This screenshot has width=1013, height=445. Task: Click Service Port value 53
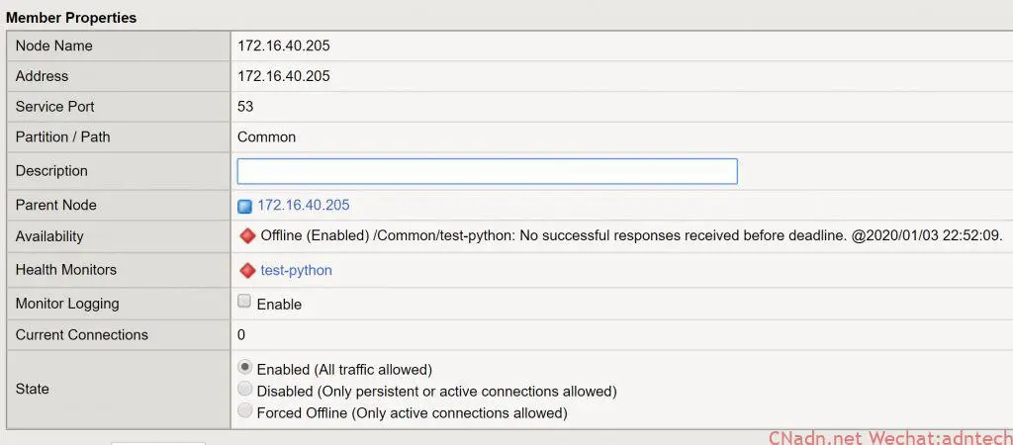(245, 107)
